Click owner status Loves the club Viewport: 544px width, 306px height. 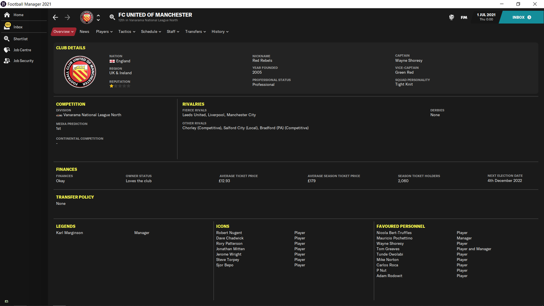pos(139,181)
